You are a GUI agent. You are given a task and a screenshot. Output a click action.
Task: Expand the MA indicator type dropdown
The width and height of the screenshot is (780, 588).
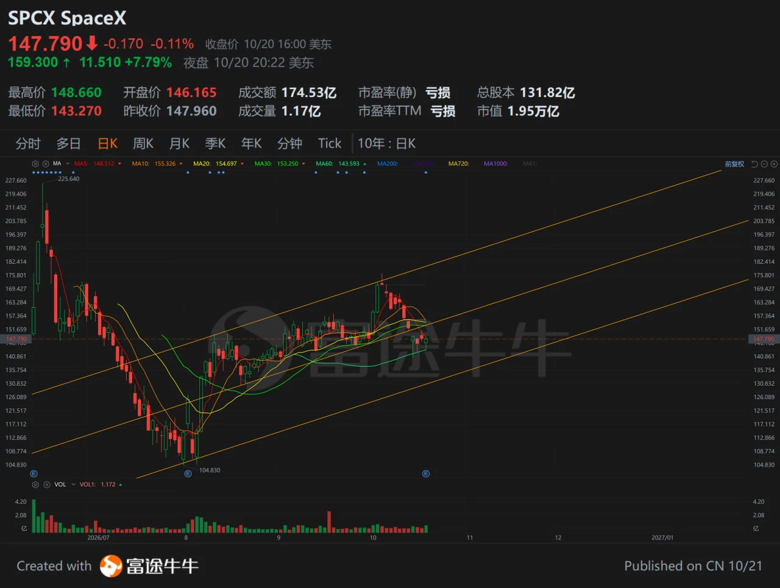coord(68,164)
